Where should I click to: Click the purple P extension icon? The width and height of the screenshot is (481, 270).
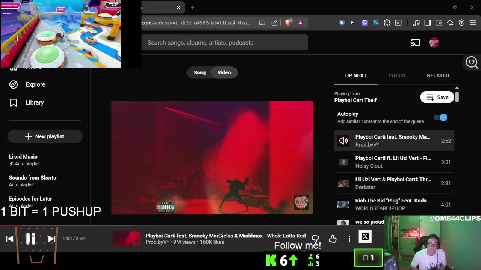364,22
